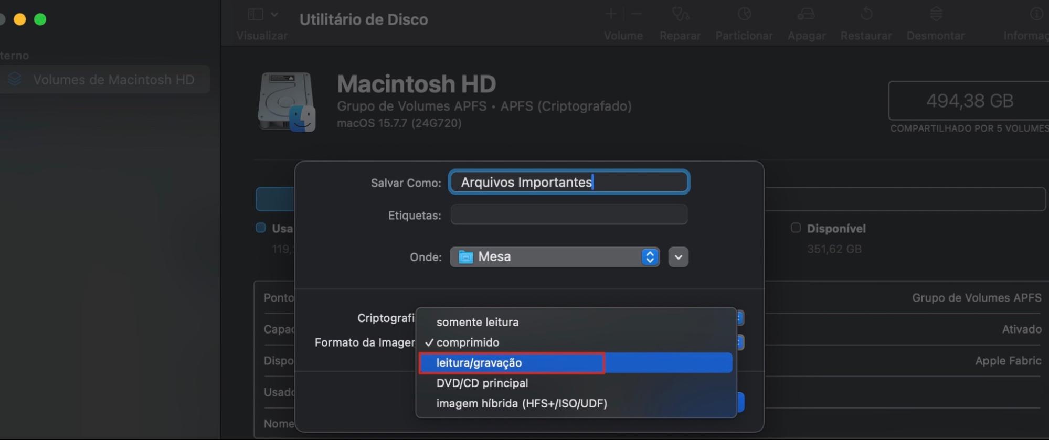Expand the save dialog with chevron button
This screenshot has width=1049, height=440.
[x=678, y=257]
